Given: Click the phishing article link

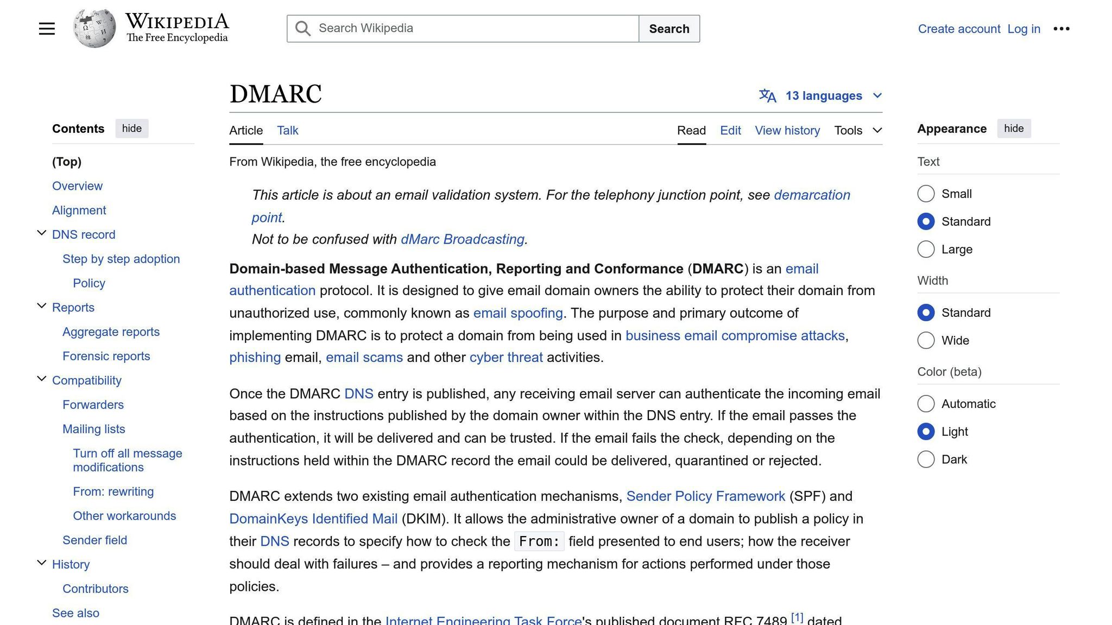Looking at the screenshot, I should pos(255,357).
